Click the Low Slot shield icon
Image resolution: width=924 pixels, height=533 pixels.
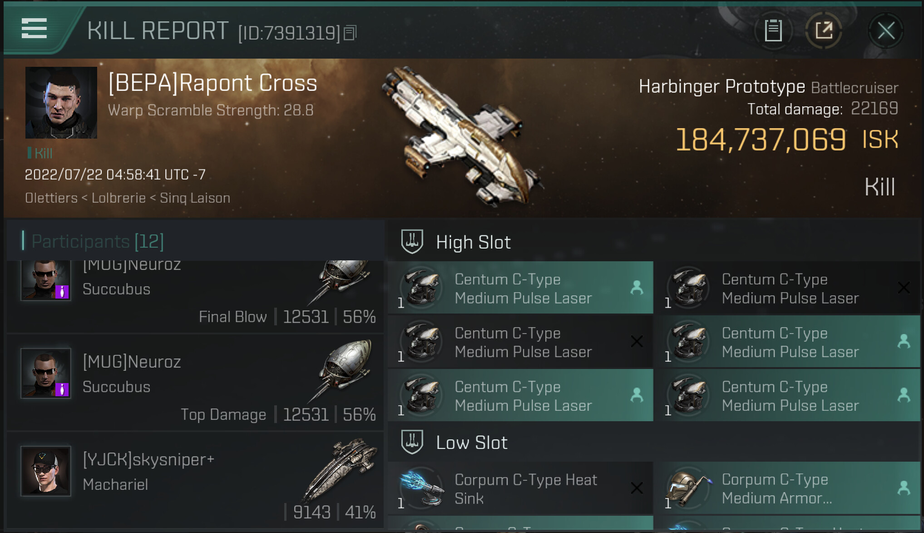[x=412, y=442]
